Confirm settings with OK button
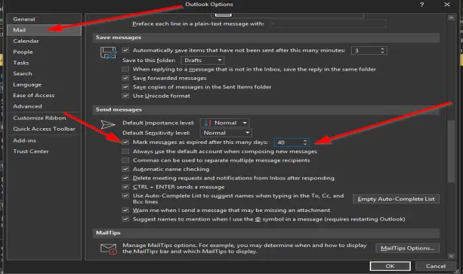463x274 pixels. (390, 266)
